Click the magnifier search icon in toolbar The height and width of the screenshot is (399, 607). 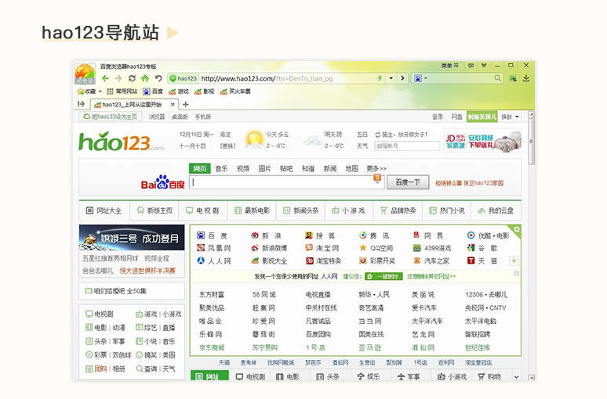[x=498, y=78]
